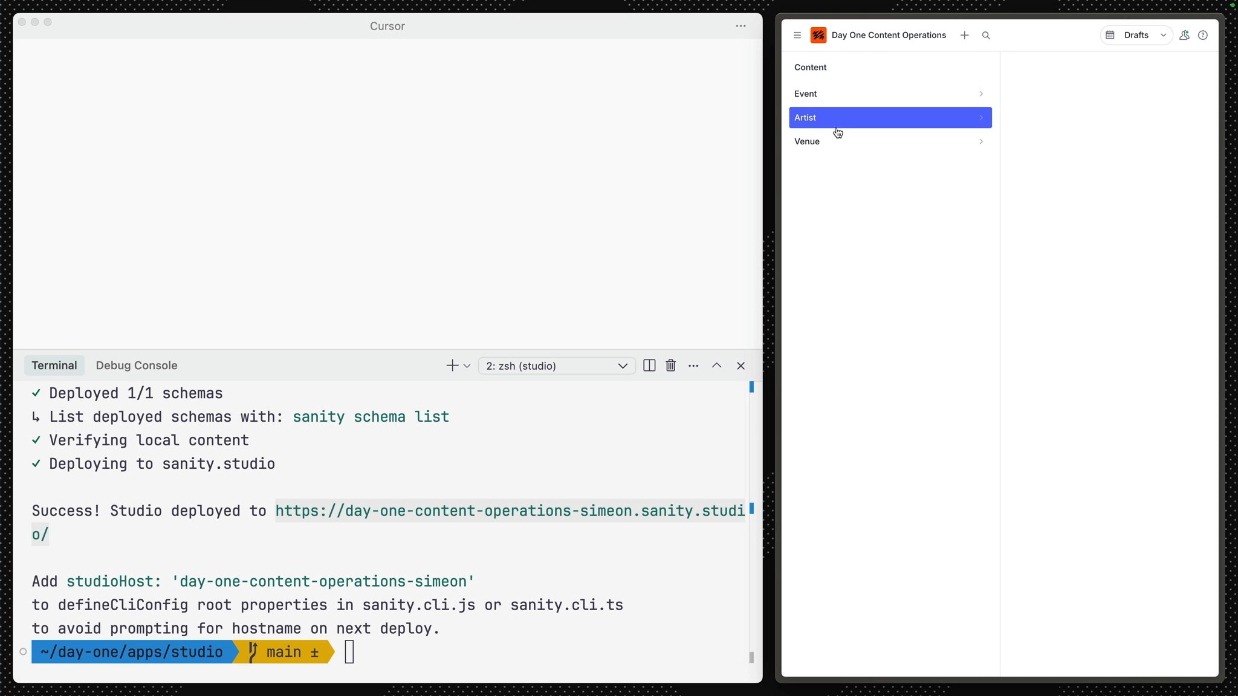Open the '2: zsh (studio)' terminal selector
The height and width of the screenshot is (696, 1238).
click(557, 366)
